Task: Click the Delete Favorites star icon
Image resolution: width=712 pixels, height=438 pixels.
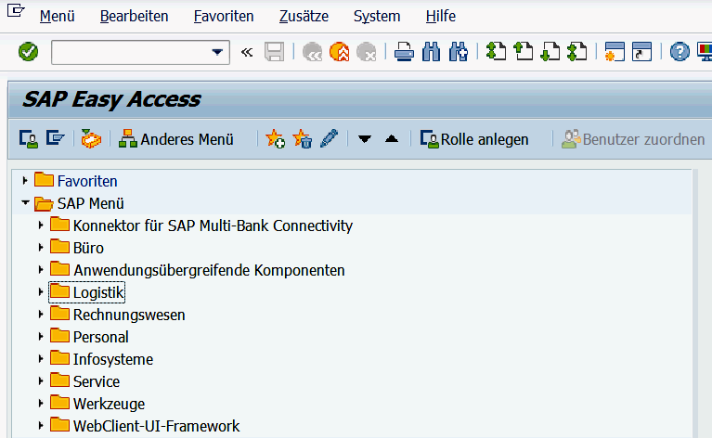Action: tap(303, 139)
